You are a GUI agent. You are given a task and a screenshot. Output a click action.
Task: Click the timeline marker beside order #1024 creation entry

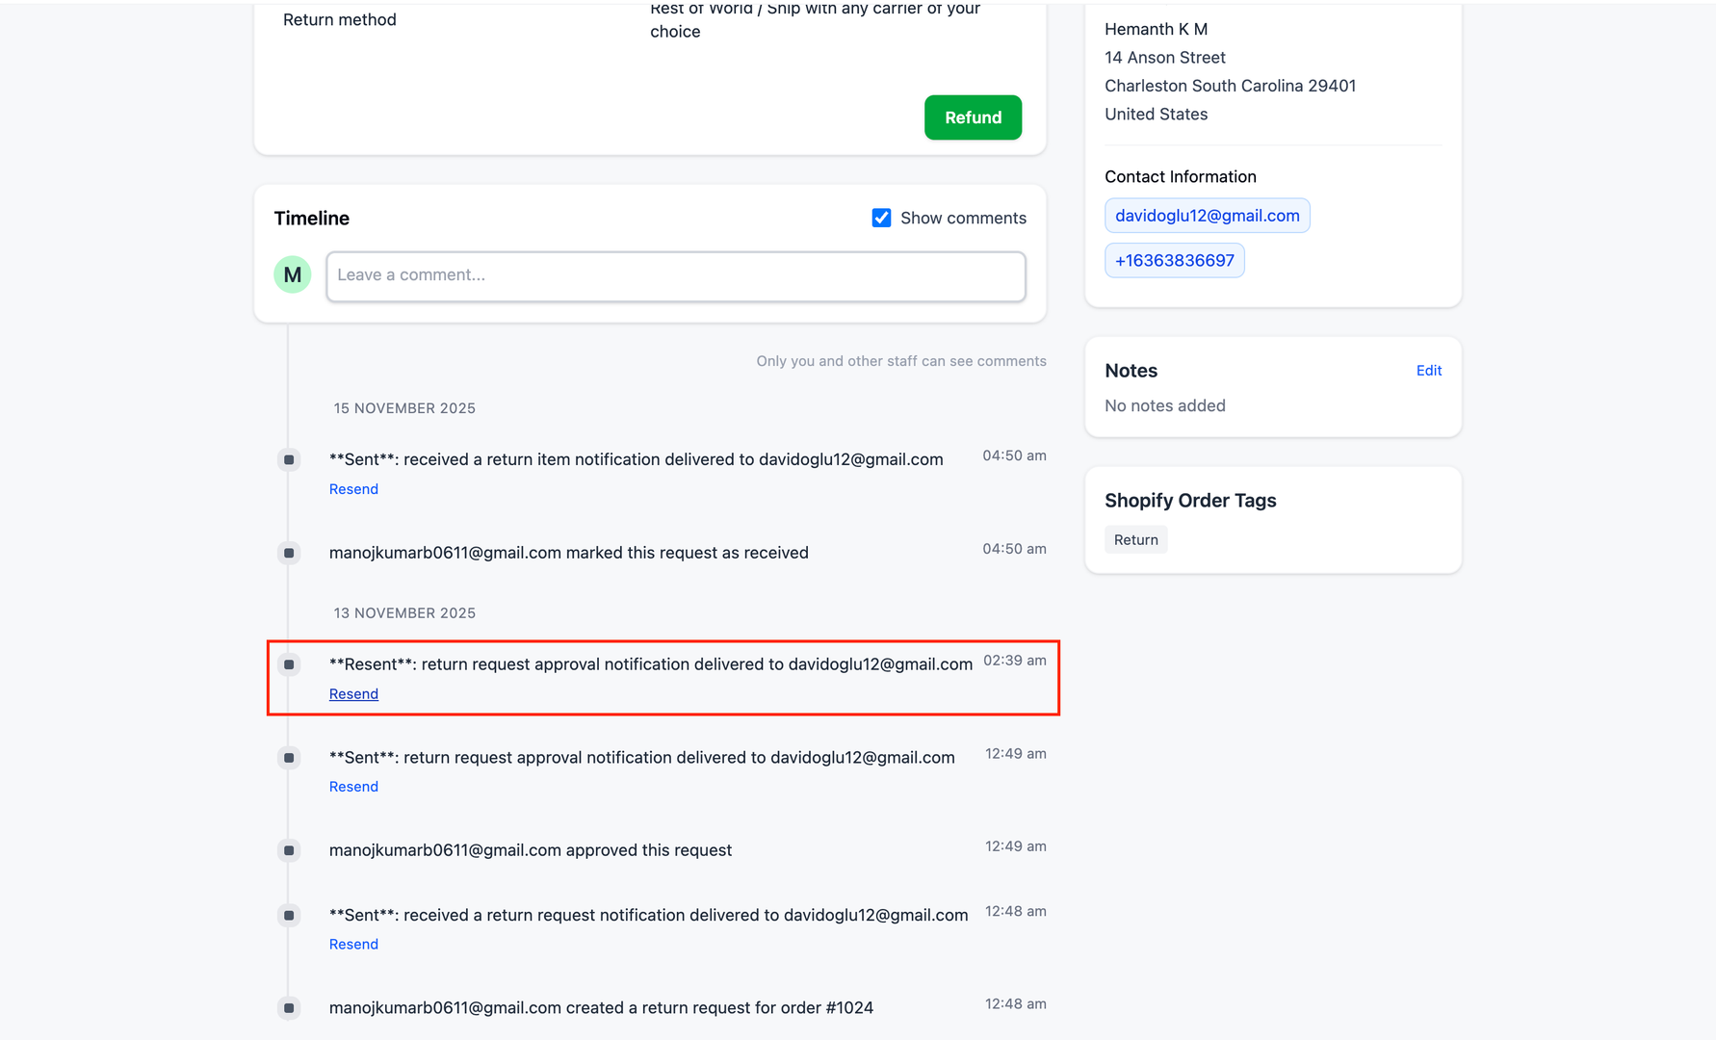pos(288,1007)
